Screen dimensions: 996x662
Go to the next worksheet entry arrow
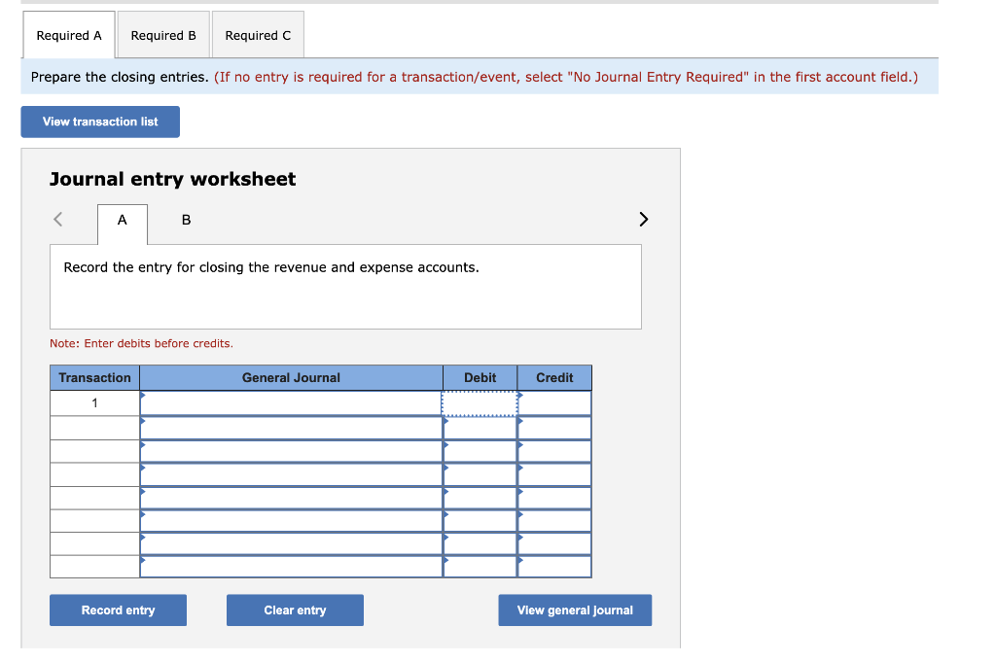point(644,219)
